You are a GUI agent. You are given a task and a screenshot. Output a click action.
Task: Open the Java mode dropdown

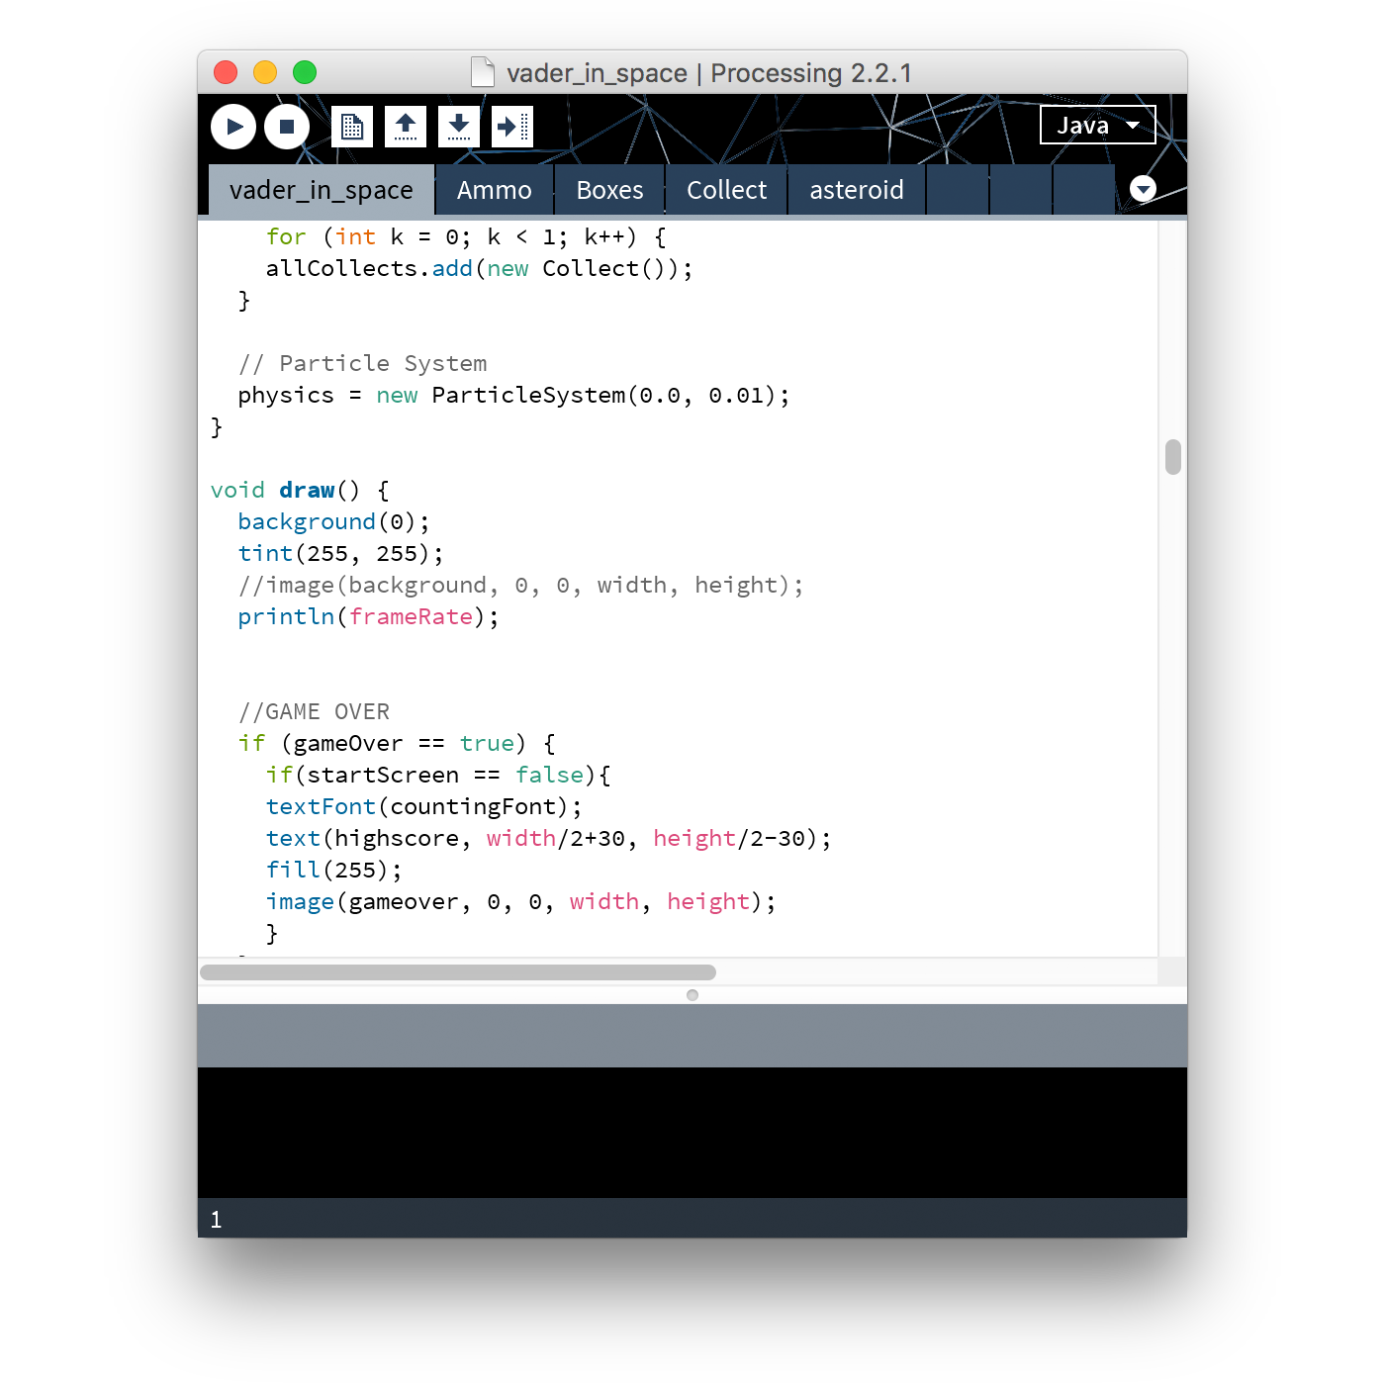pos(1098,125)
